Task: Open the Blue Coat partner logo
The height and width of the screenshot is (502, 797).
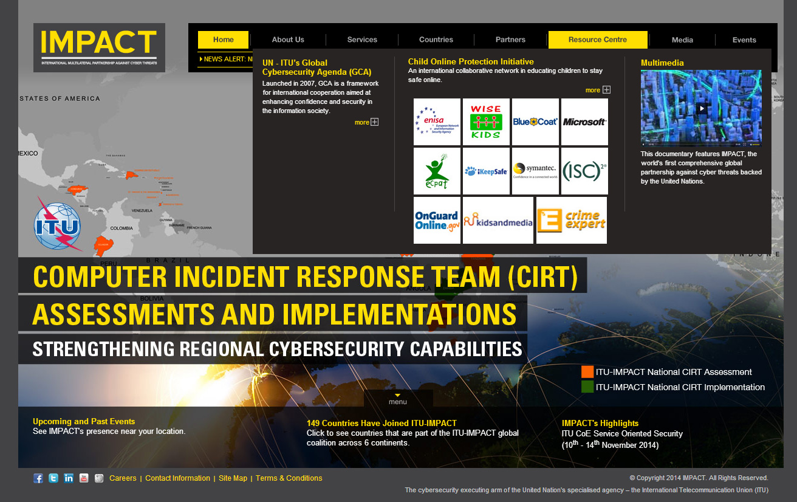Action: pyautogui.click(x=535, y=122)
